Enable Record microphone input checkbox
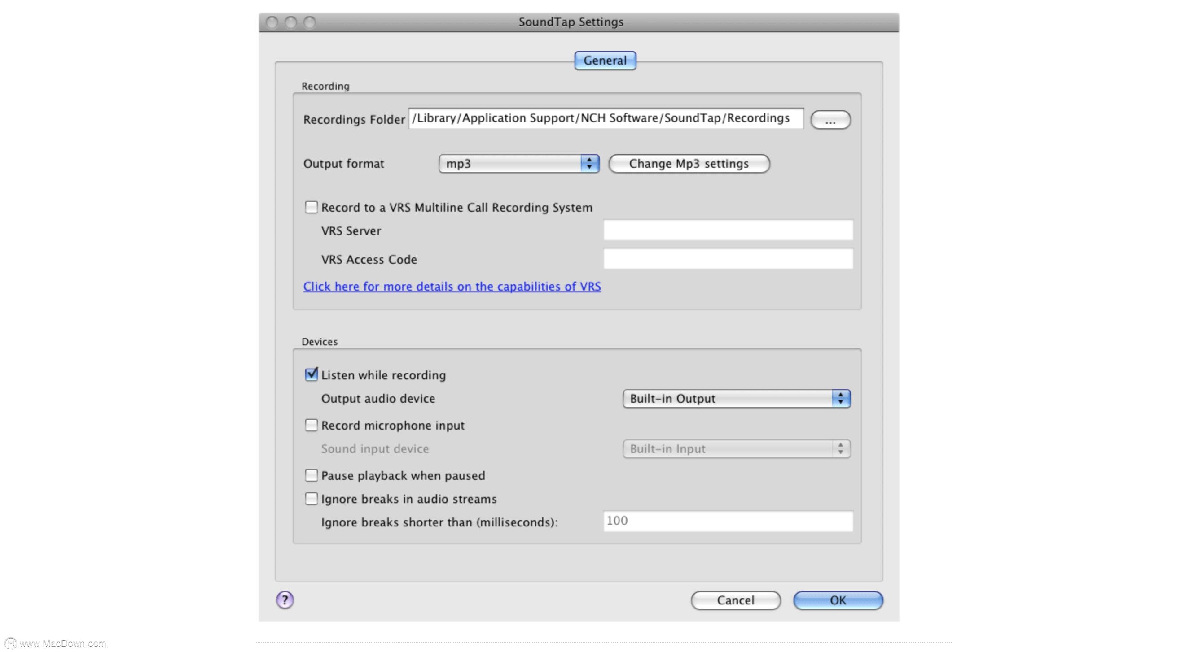This screenshot has width=1185, height=652. click(312, 425)
